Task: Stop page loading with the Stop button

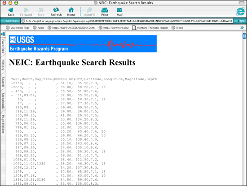Action: click(41, 12)
